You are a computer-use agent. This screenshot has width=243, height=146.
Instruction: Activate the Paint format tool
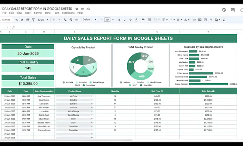[x=33, y=20]
